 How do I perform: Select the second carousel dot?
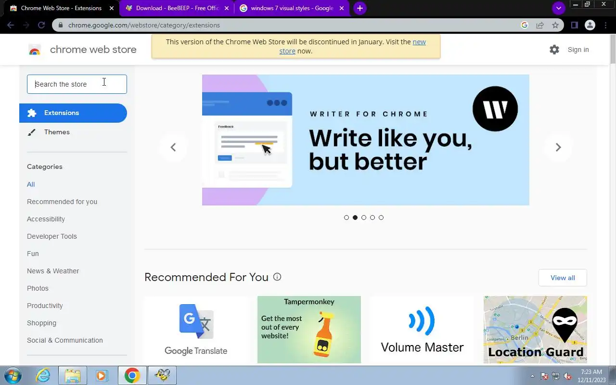[x=355, y=218]
